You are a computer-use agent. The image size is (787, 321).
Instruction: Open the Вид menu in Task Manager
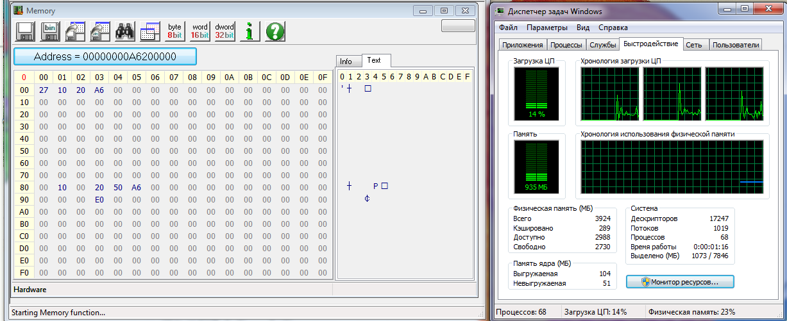[x=583, y=28]
